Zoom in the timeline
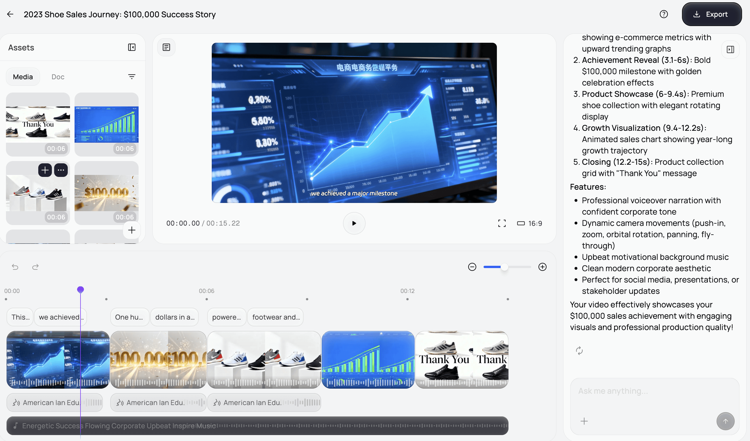Screen dimensions: 750x441 [542, 267]
